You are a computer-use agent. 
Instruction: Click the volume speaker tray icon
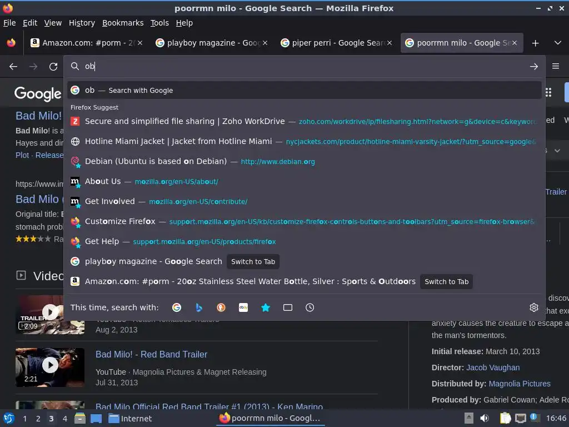click(x=485, y=418)
